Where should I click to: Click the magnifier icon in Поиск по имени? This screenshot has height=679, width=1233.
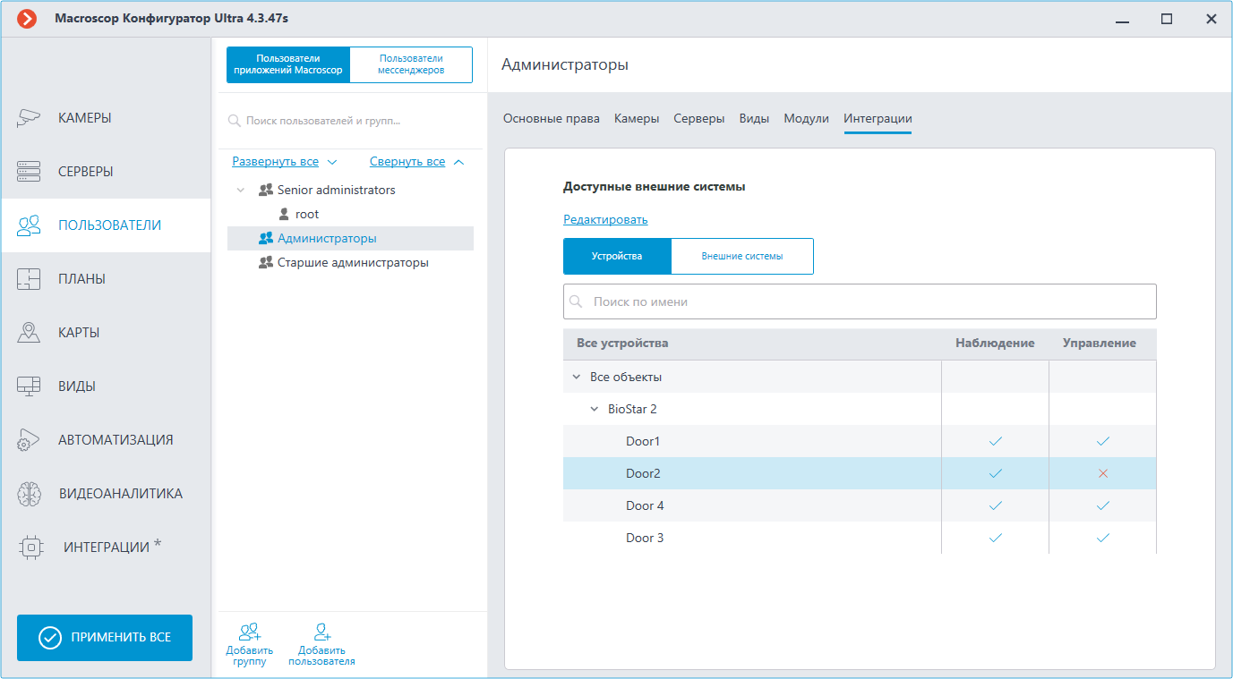click(x=577, y=302)
